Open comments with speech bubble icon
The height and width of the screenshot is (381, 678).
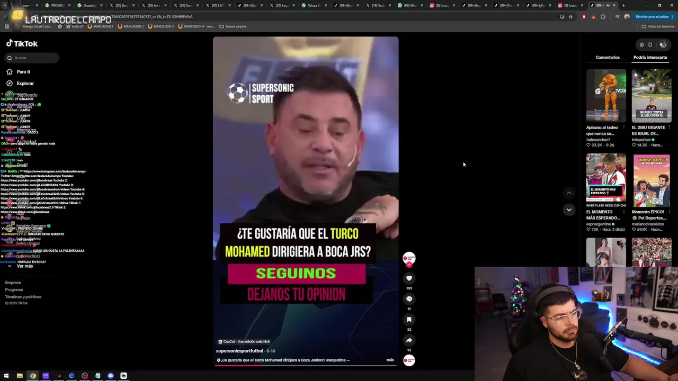pos(409,299)
